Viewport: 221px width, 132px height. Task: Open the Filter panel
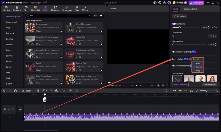(x=77, y=9)
